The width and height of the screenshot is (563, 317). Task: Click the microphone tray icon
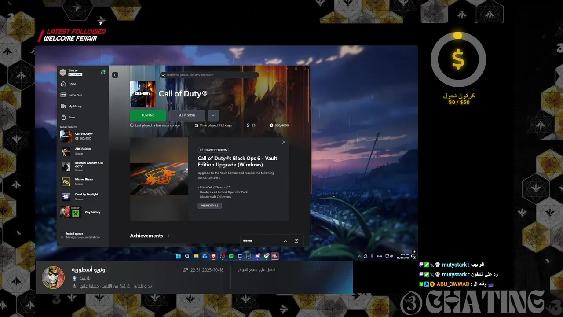(372, 256)
